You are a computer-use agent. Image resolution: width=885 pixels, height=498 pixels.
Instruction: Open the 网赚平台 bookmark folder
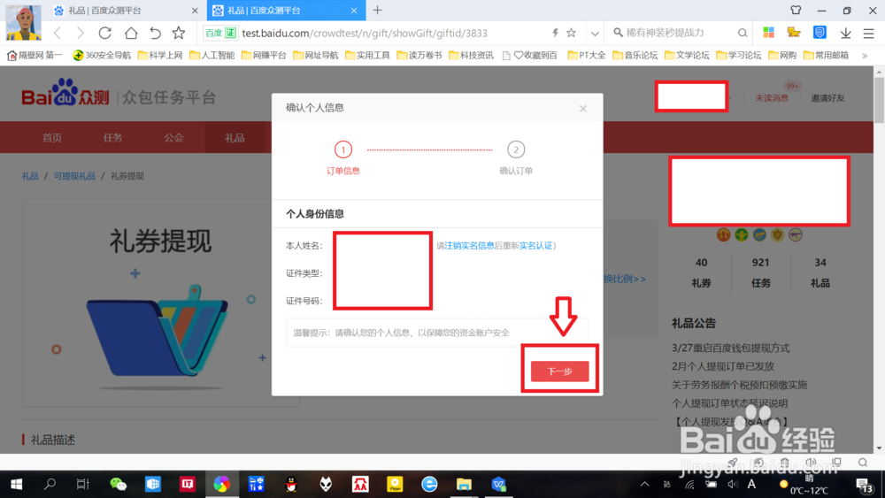tap(264, 55)
